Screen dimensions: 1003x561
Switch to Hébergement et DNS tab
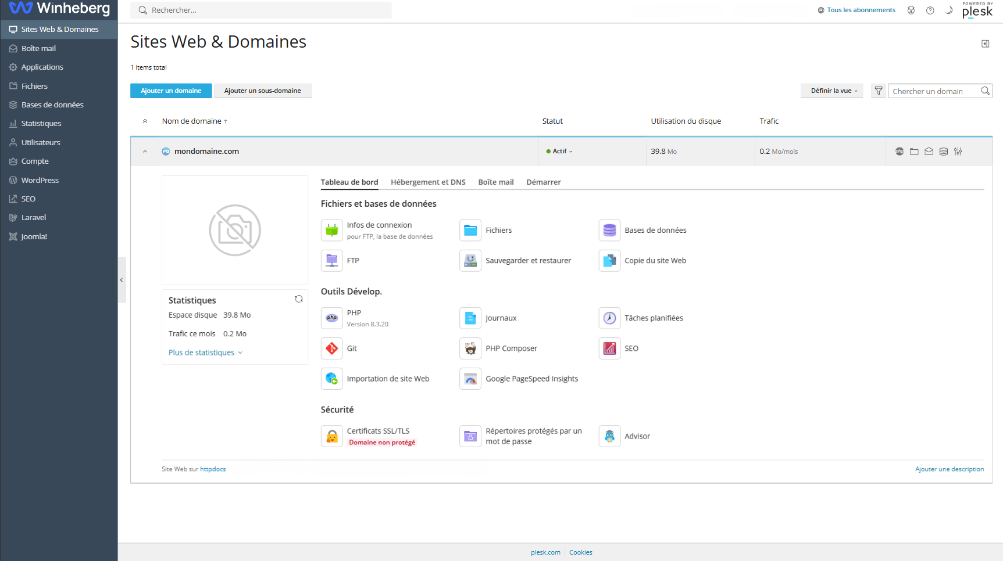tap(428, 182)
